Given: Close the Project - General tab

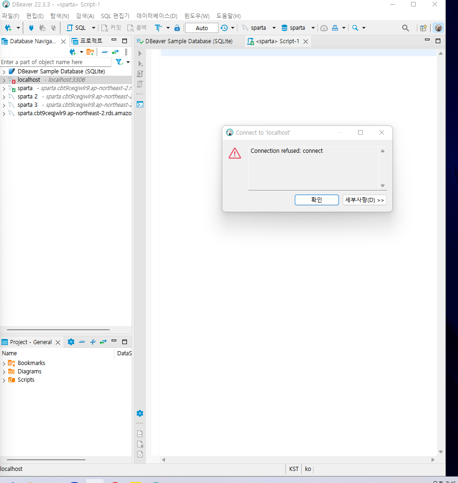Looking at the screenshot, I should point(58,343).
